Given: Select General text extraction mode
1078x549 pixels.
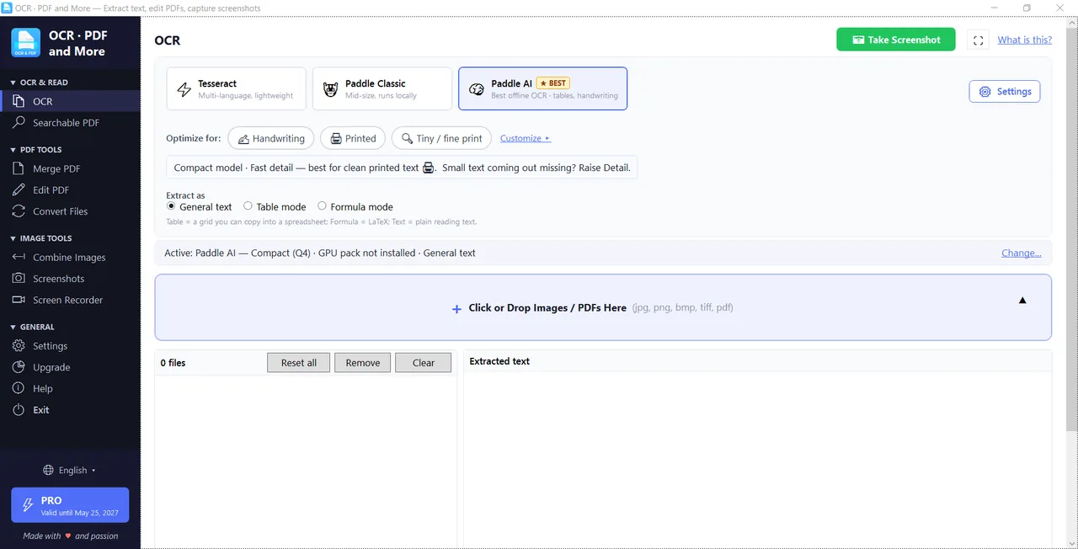Looking at the screenshot, I should pyautogui.click(x=200, y=206).
